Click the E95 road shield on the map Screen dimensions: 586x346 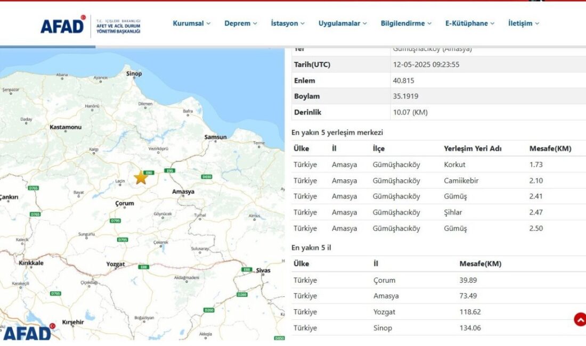tap(169, 171)
